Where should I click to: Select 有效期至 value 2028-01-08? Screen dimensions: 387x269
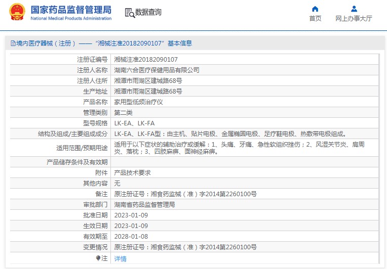(x=131, y=236)
